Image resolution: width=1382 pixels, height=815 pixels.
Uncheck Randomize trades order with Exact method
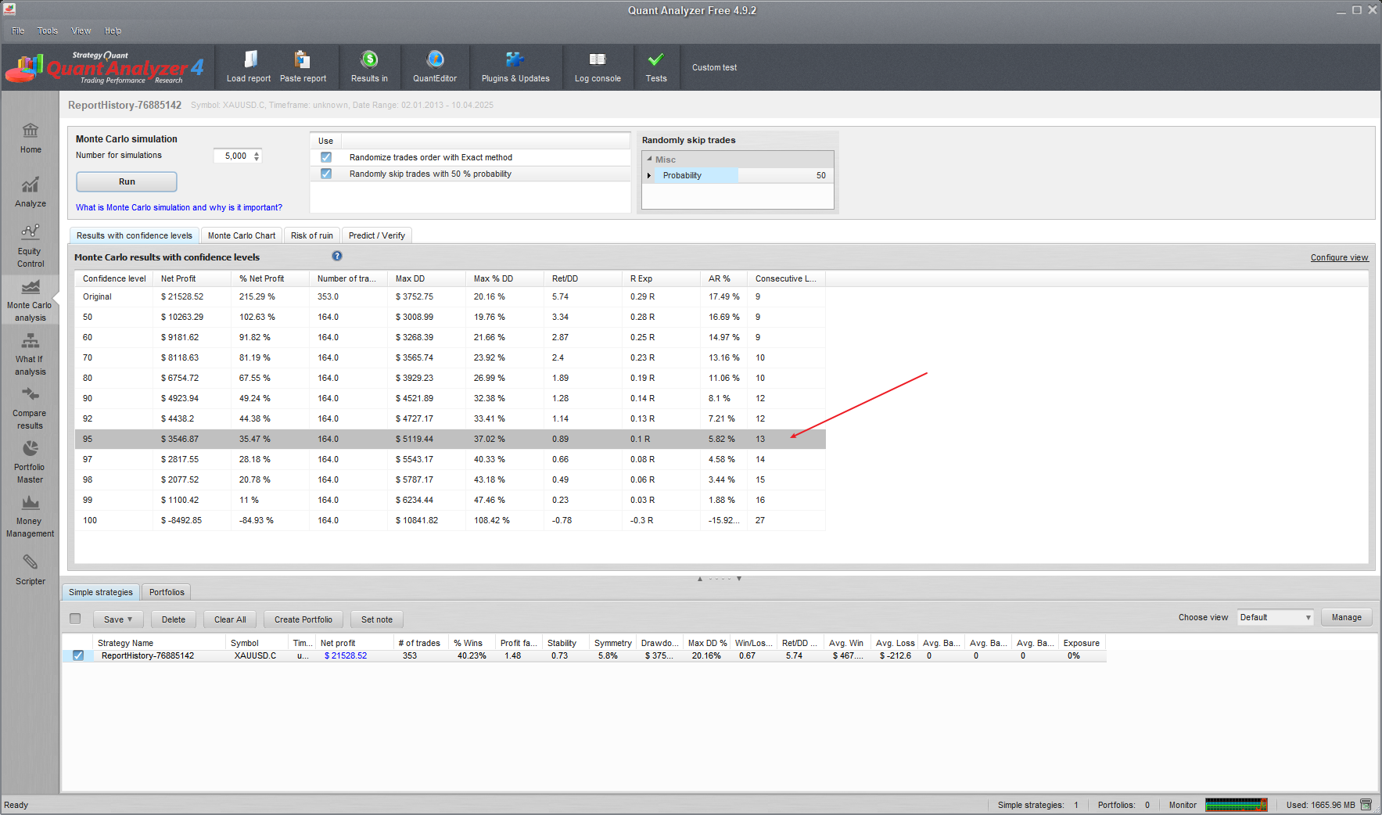(x=326, y=157)
